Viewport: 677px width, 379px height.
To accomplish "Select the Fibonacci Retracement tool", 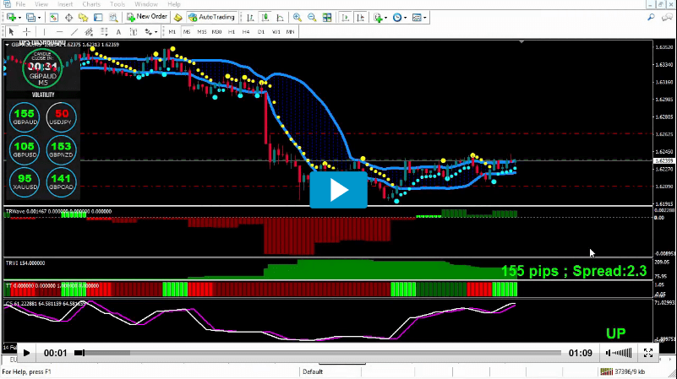I will point(104,31).
